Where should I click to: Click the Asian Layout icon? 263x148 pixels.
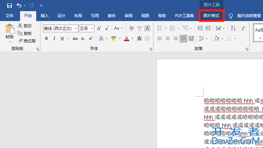click(x=218, y=28)
